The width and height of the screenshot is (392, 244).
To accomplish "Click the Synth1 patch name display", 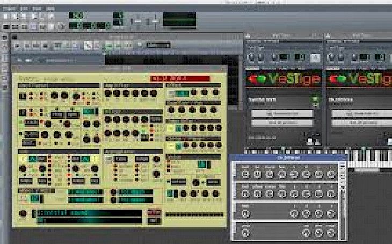I will [x=90, y=213].
